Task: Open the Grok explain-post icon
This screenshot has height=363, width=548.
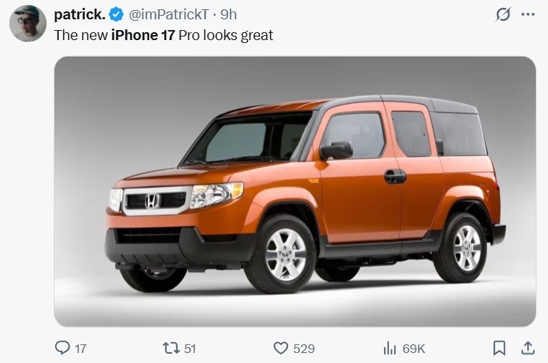Action: tap(504, 14)
